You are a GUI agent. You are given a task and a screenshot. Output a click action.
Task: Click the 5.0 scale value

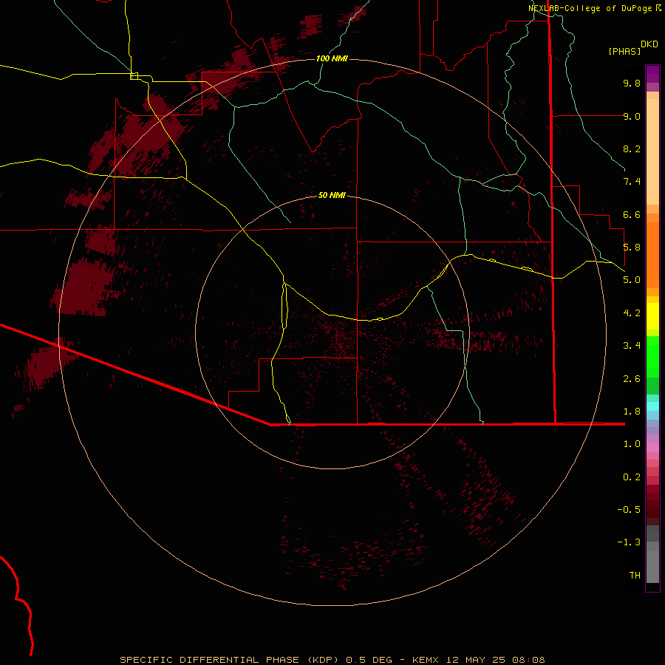(x=632, y=280)
